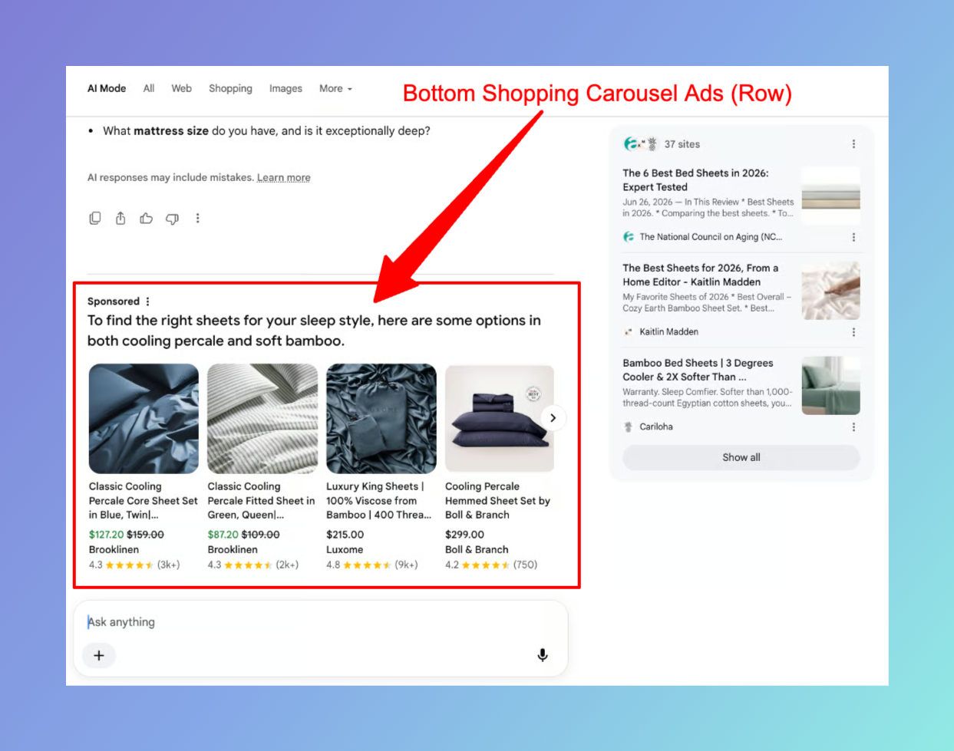
Task: Switch to the AI Mode tab
Action: click(107, 89)
